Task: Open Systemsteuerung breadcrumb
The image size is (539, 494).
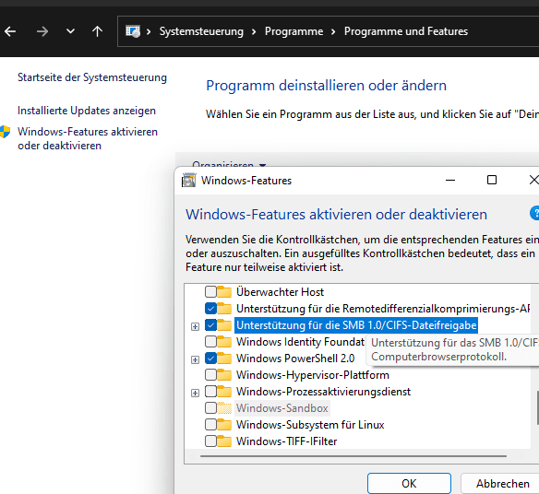Action: (201, 31)
